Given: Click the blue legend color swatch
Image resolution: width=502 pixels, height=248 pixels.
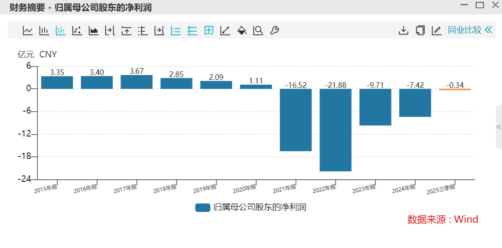Looking at the screenshot, I should coord(203,207).
